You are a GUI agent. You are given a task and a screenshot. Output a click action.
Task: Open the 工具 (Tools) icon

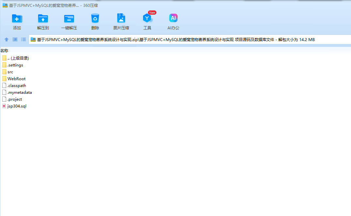pos(147,18)
